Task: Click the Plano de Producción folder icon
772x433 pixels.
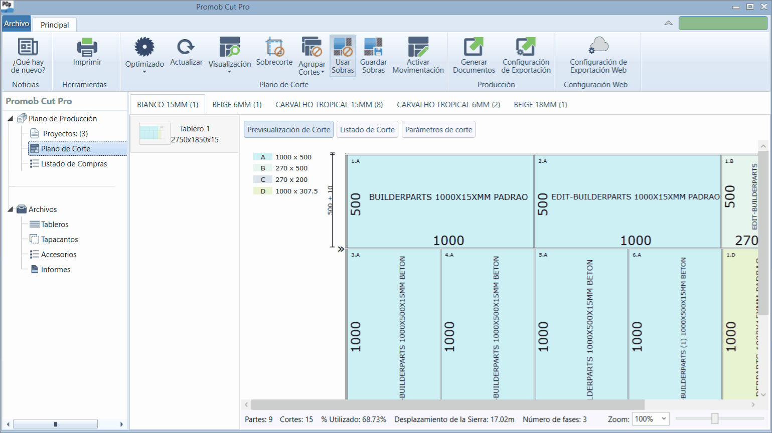Action: point(22,118)
